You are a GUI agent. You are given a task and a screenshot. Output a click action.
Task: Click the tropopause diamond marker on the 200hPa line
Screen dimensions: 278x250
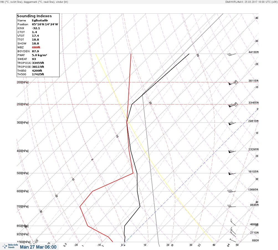[x=236, y=82]
